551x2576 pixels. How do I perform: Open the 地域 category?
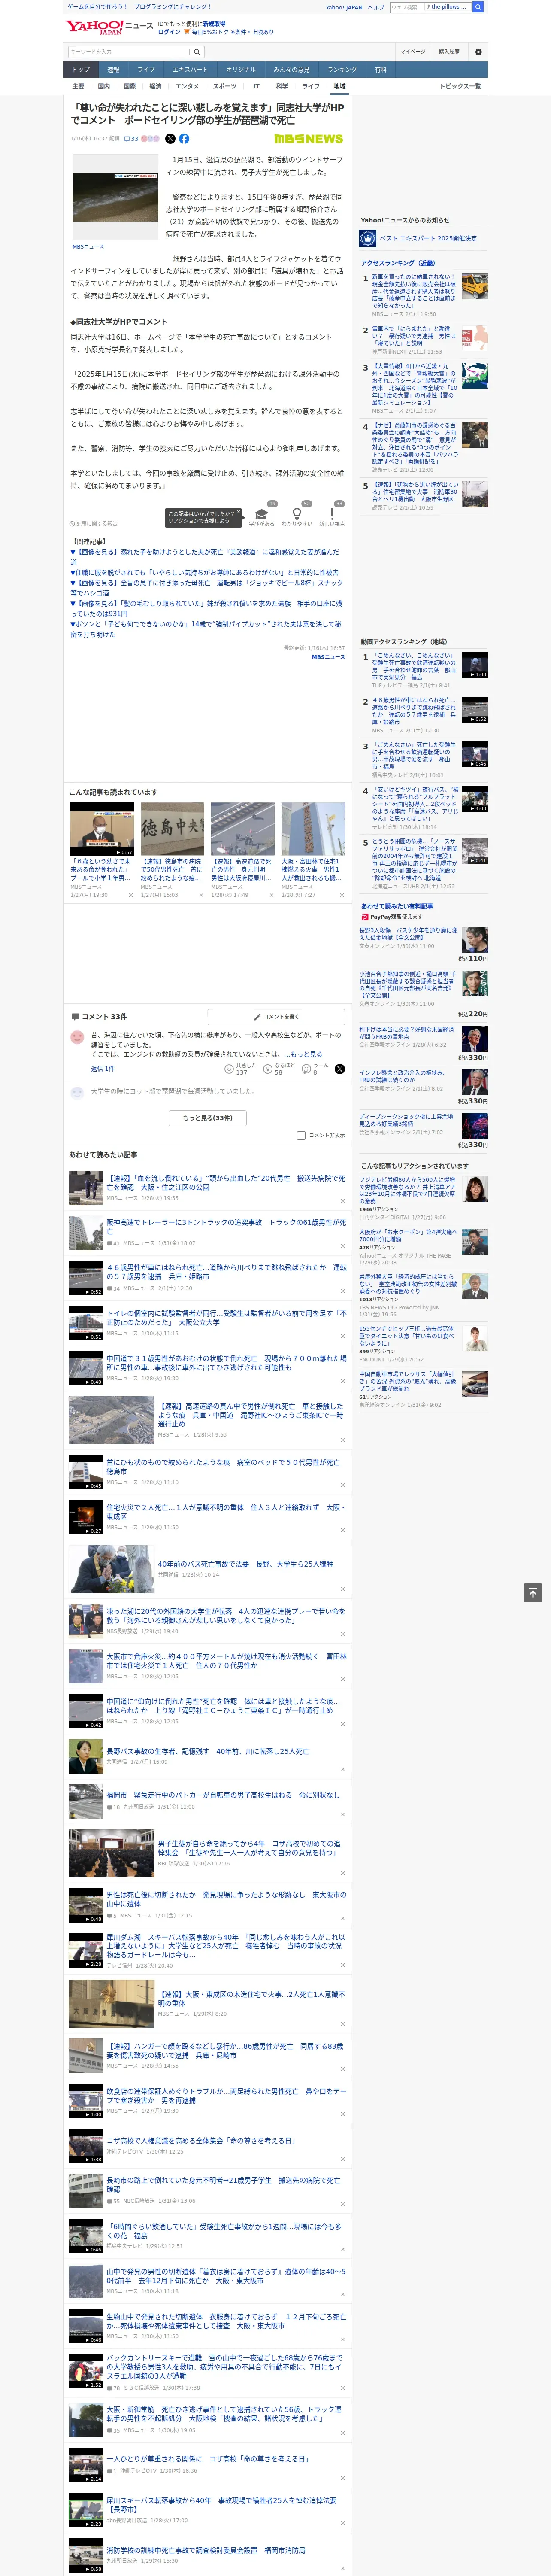pos(339,86)
